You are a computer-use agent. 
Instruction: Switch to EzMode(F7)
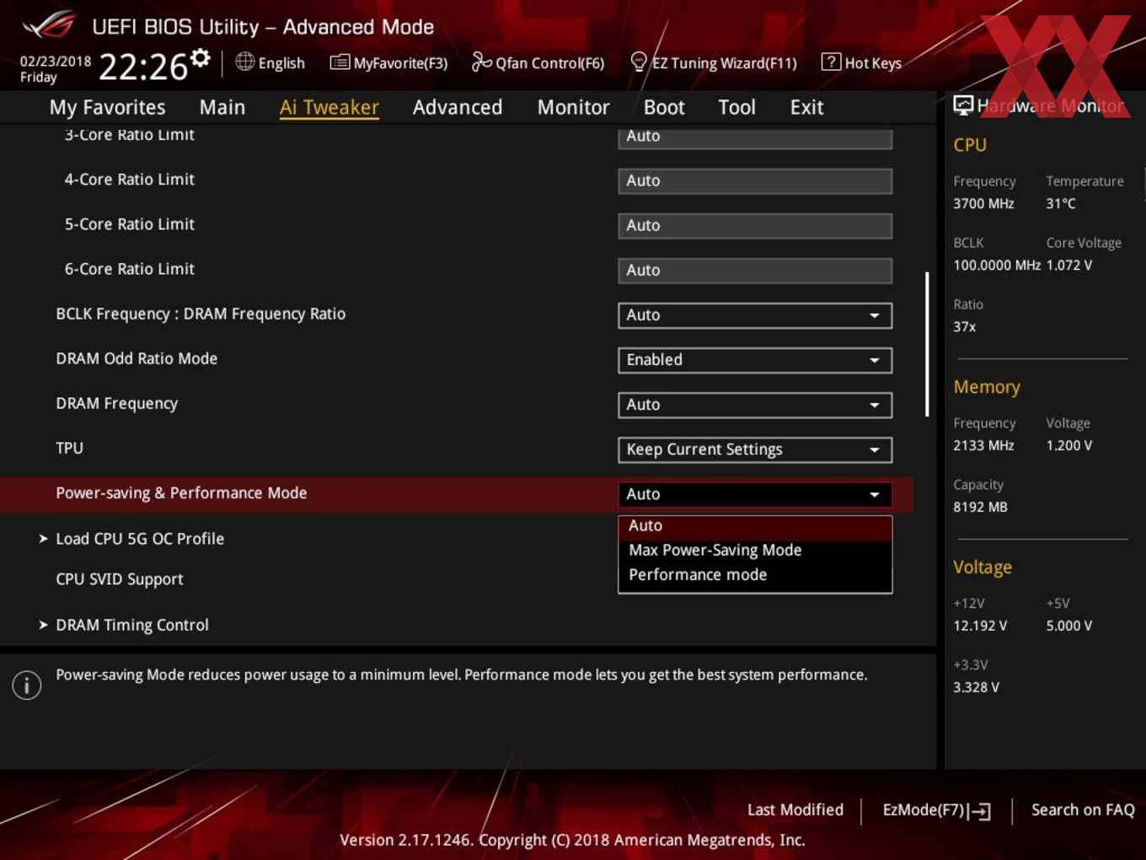click(935, 810)
